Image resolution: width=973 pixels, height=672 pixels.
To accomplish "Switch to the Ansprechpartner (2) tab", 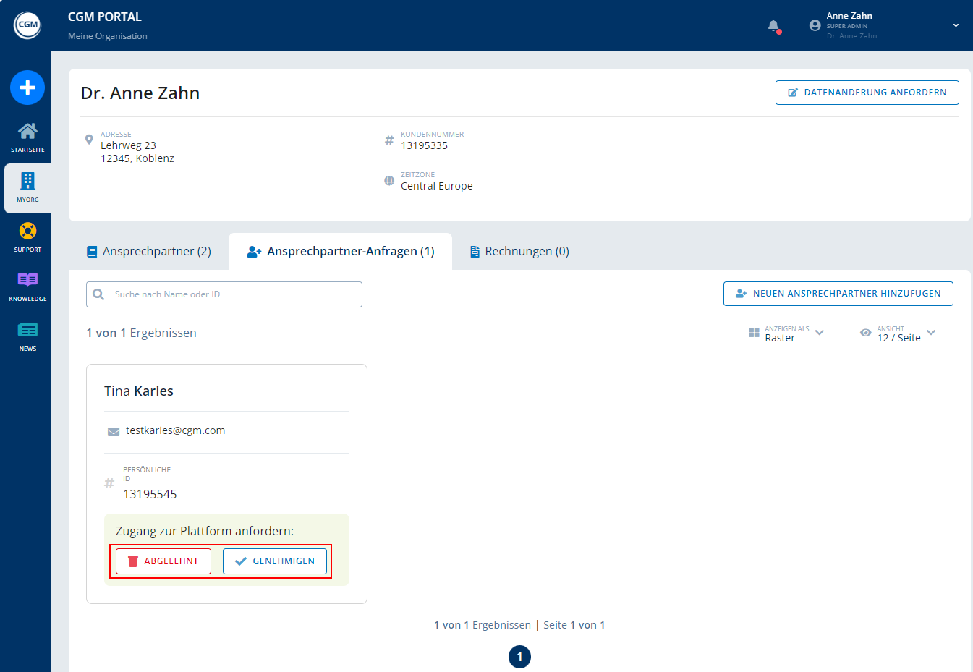I will coord(150,250).
